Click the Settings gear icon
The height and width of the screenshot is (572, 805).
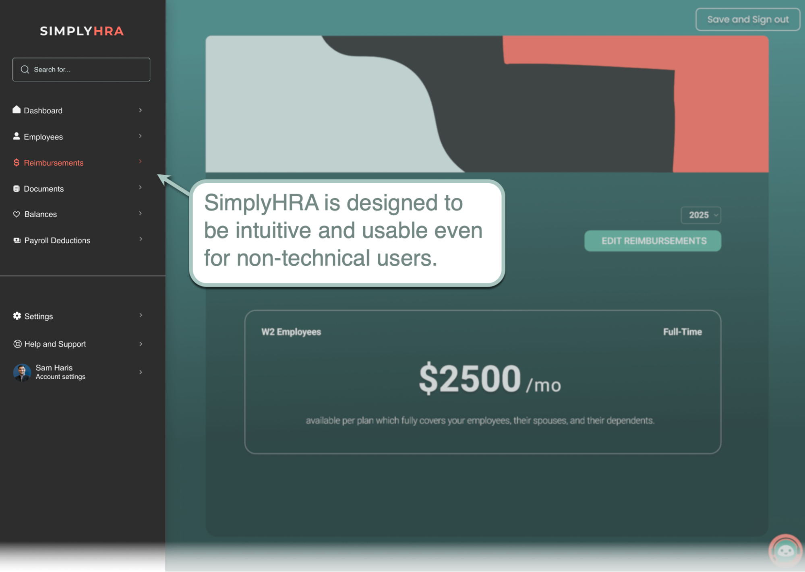17,316
